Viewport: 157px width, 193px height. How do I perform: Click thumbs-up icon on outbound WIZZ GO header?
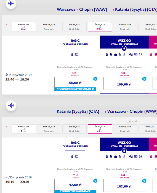tap(124, 49)
